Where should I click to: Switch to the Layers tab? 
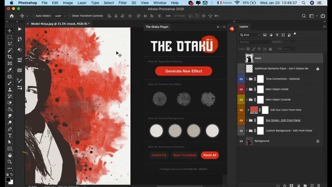(x=244, y=26)
